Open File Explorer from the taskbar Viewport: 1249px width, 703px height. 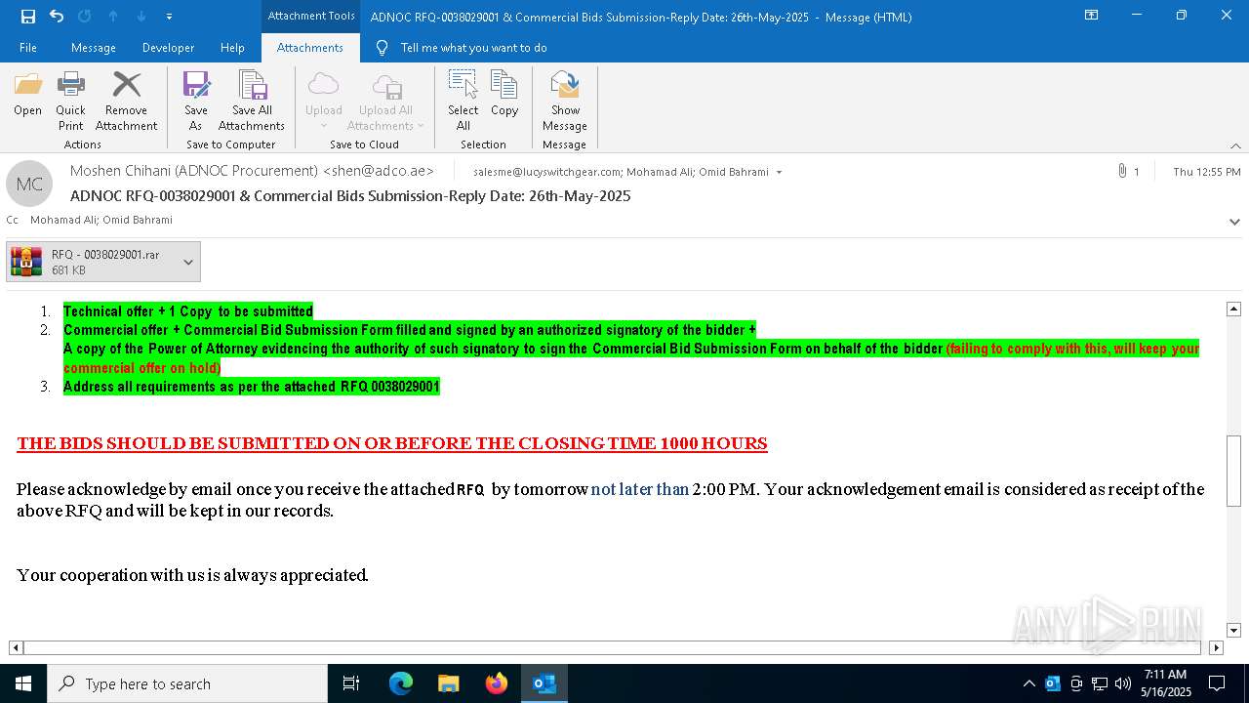tap(448, 683)
